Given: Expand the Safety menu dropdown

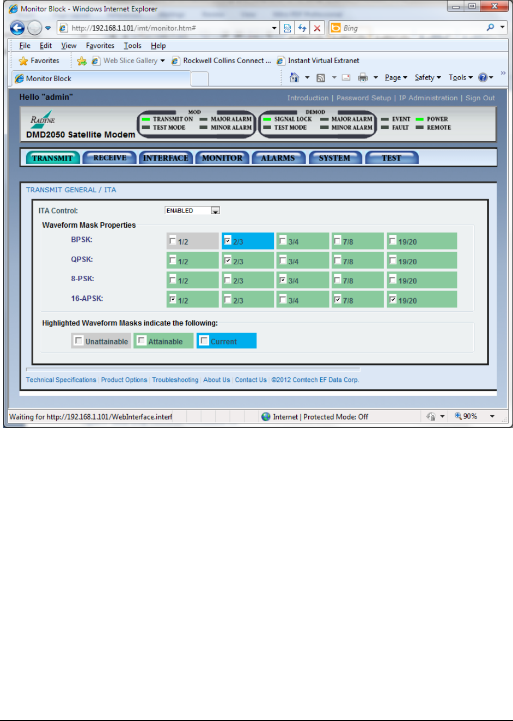Looking at the screenshot, I should pos(427,77).
